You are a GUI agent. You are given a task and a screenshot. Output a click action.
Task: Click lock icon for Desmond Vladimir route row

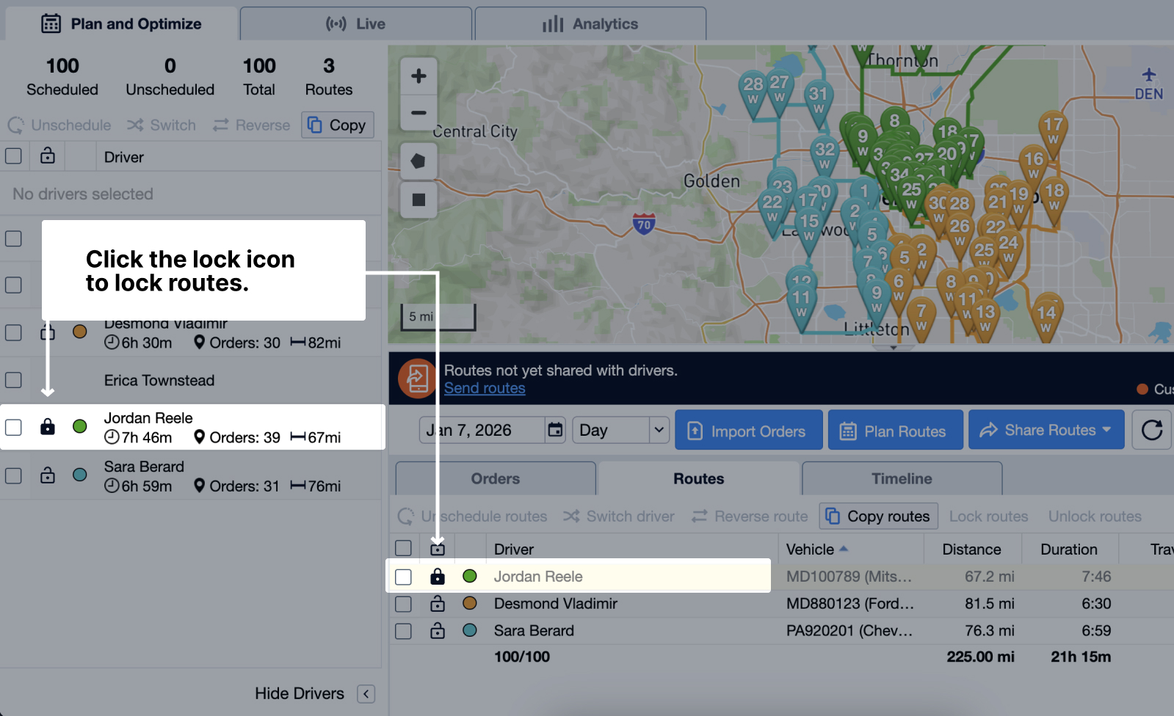[438, 604]
